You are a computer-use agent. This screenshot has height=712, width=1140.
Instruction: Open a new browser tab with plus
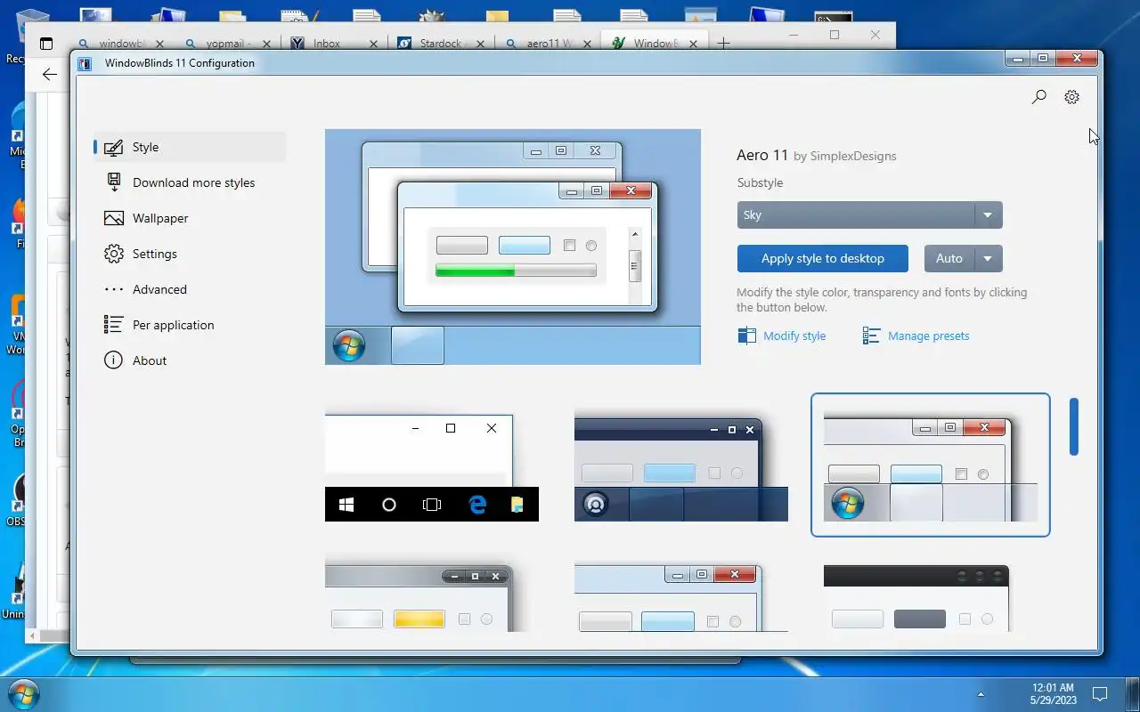(724, 43)
